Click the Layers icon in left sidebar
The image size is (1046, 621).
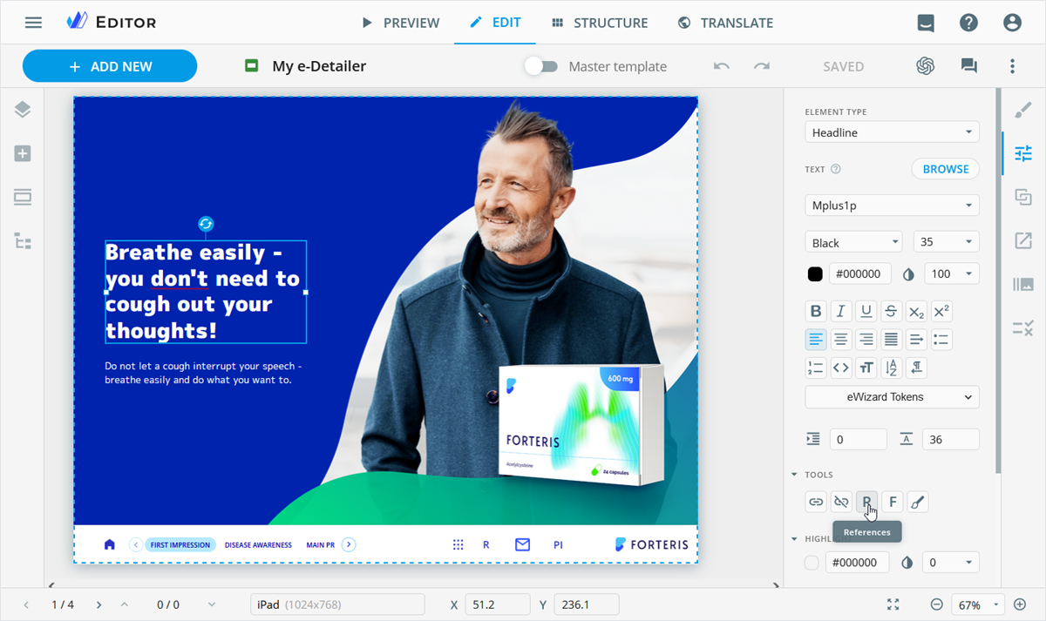pos(23,110)
